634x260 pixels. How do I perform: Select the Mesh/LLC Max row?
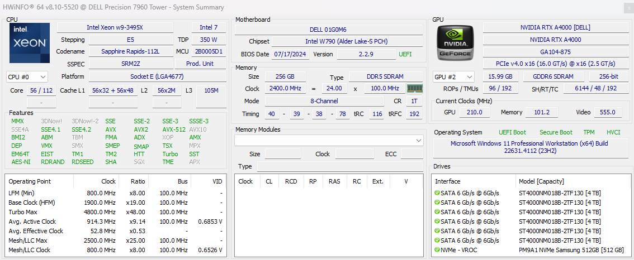(115, 240)
